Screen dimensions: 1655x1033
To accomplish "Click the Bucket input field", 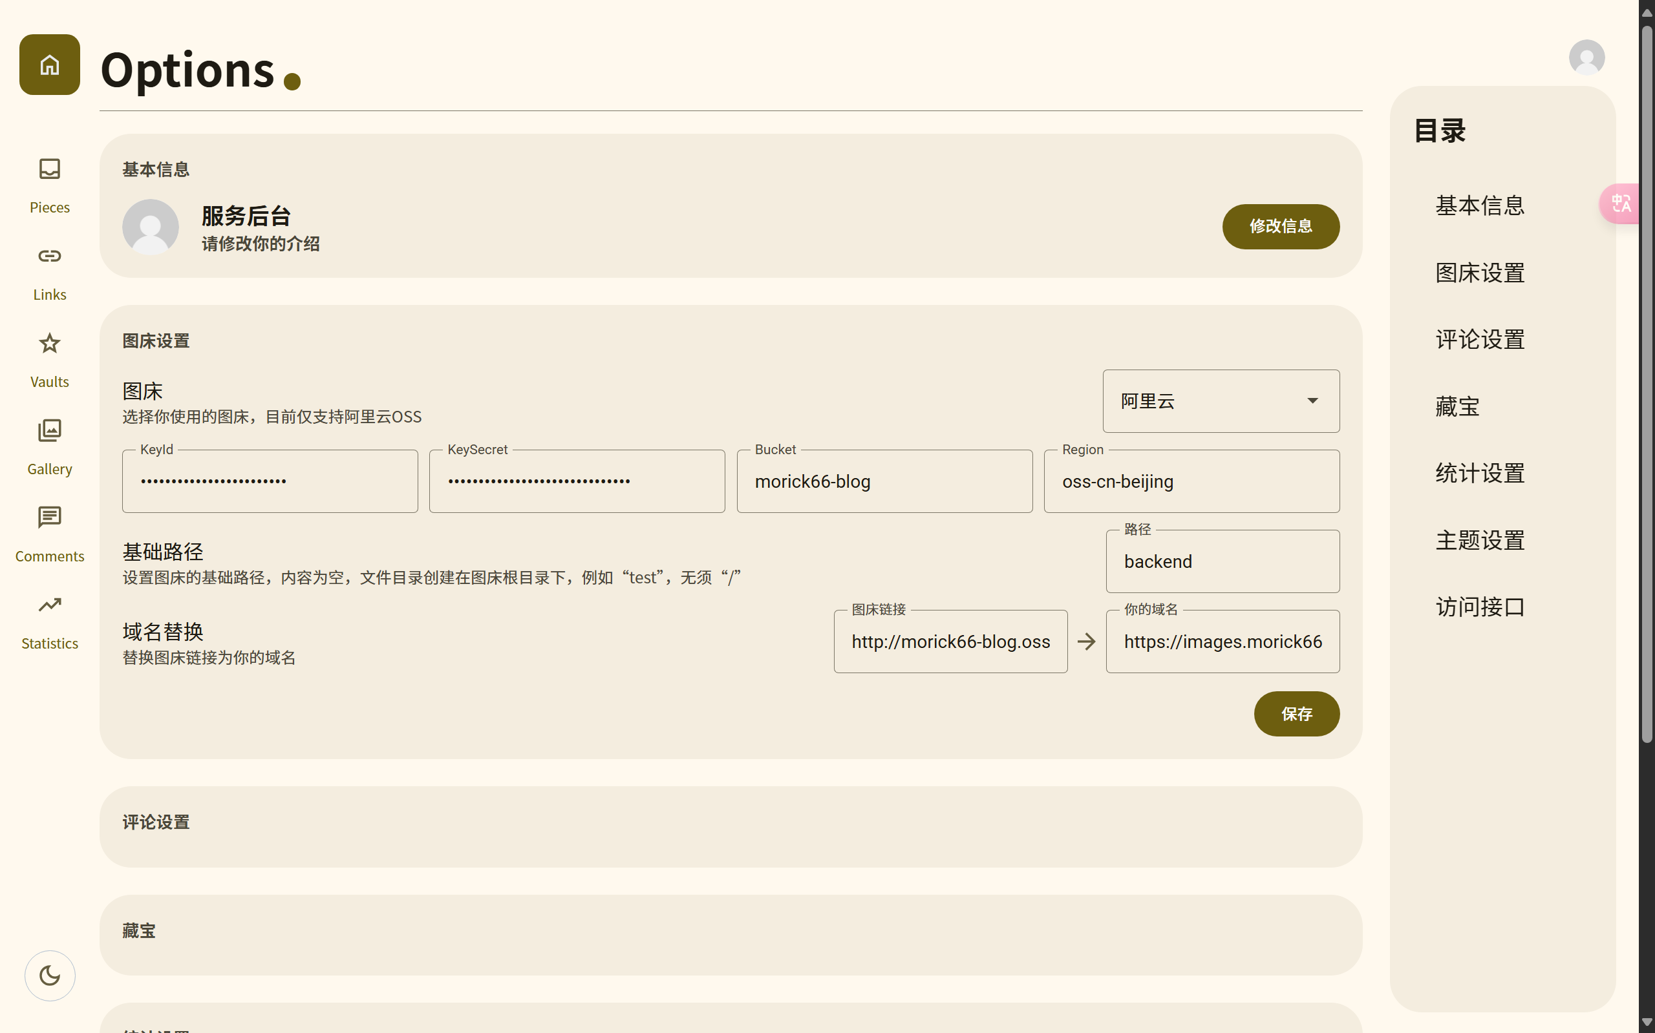I will click(x=884, y=482).
